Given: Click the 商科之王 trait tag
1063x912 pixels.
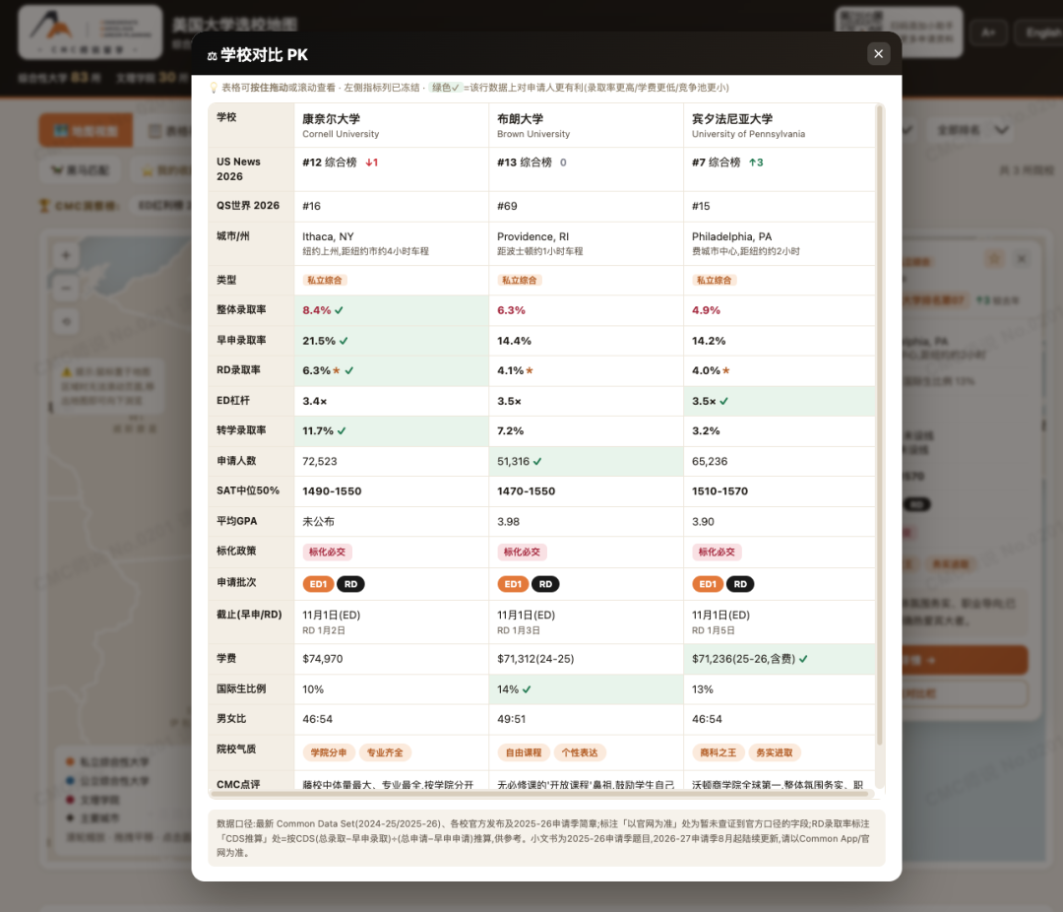Looking at the screenshot, I should [x=718, y=752].
